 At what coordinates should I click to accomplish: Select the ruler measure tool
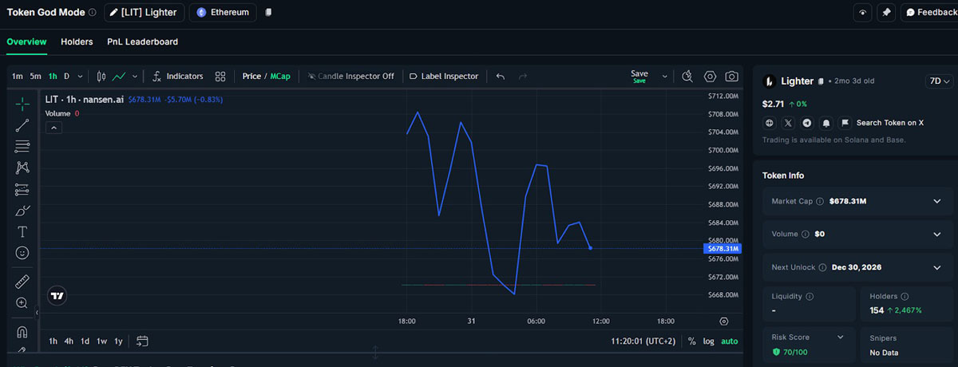[22, 282]
